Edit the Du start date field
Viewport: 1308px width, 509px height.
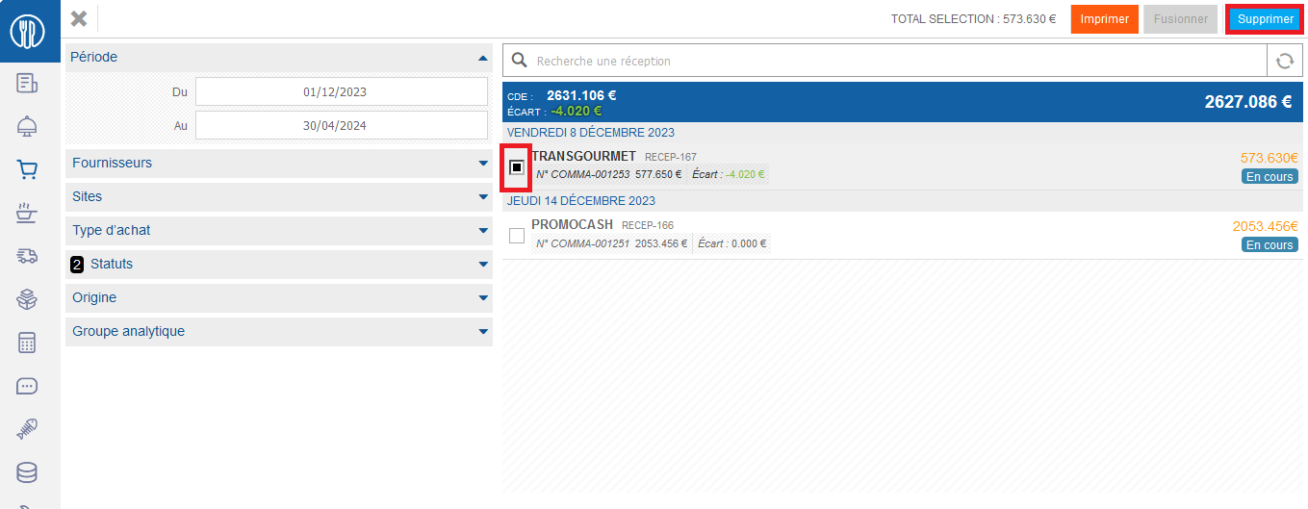click(342, 92)
